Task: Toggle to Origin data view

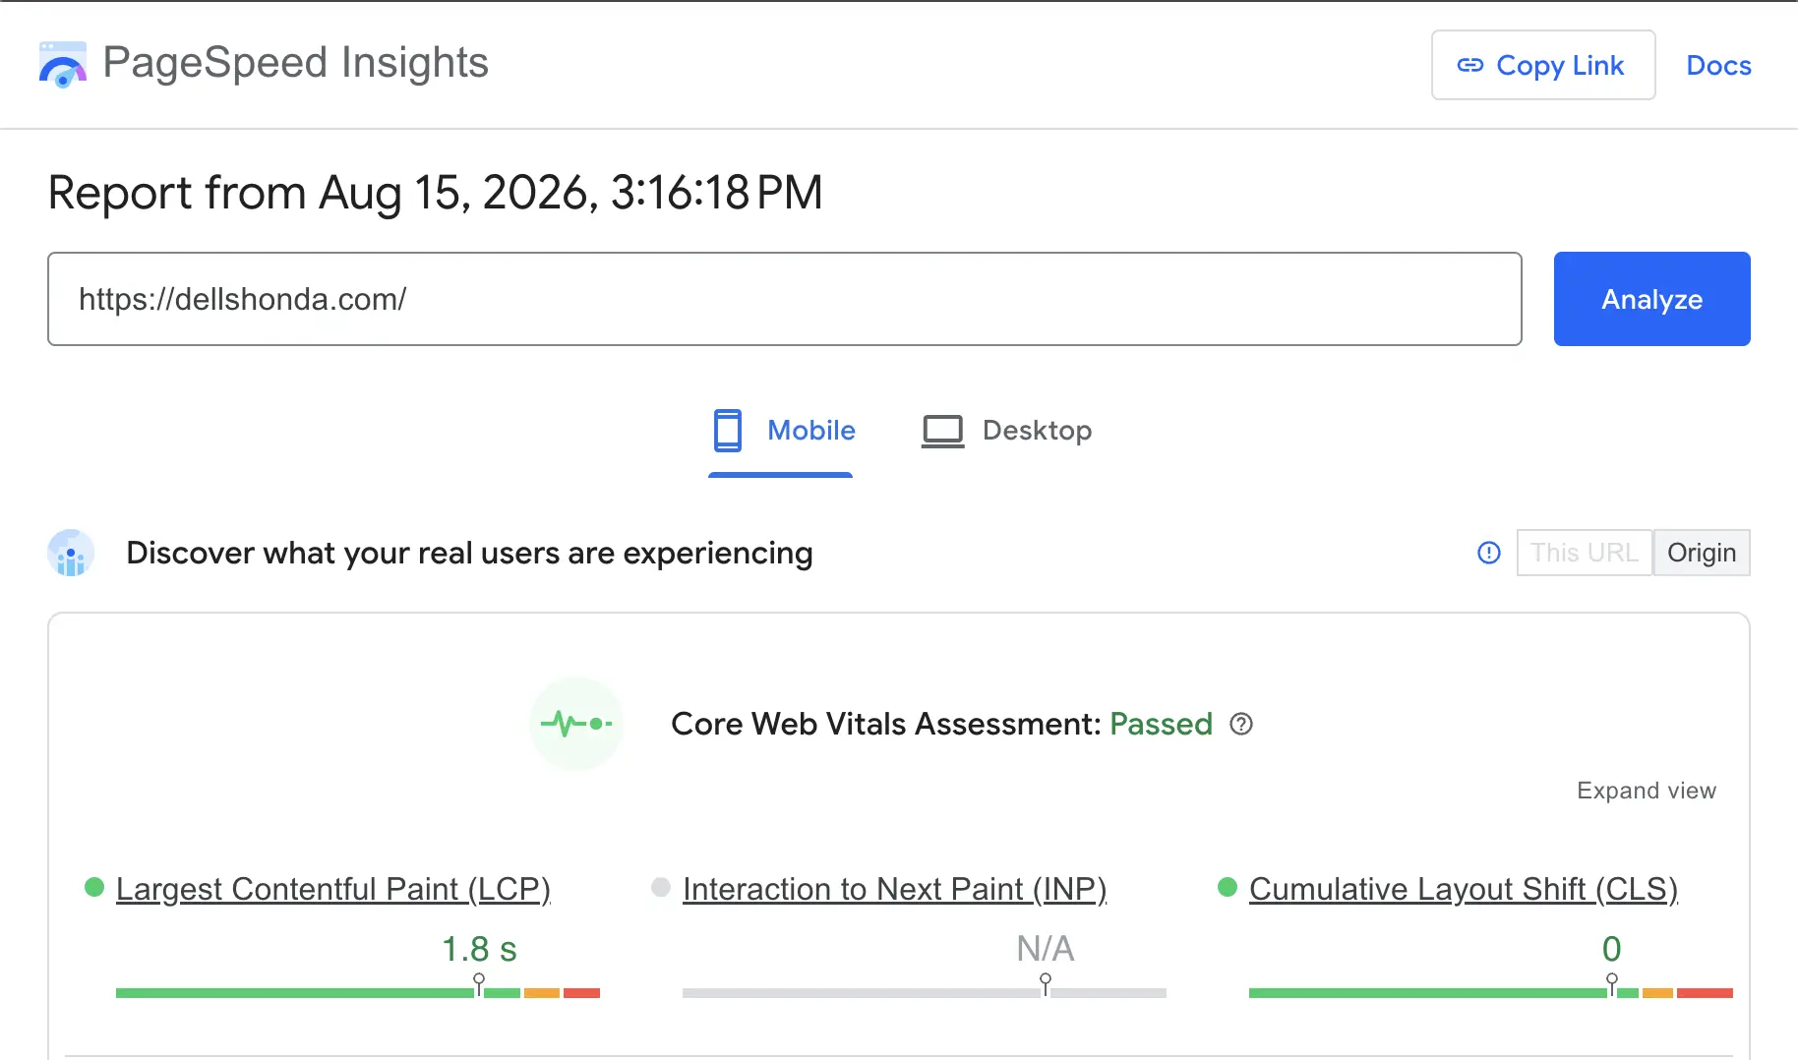Action: coord(1702,553)
